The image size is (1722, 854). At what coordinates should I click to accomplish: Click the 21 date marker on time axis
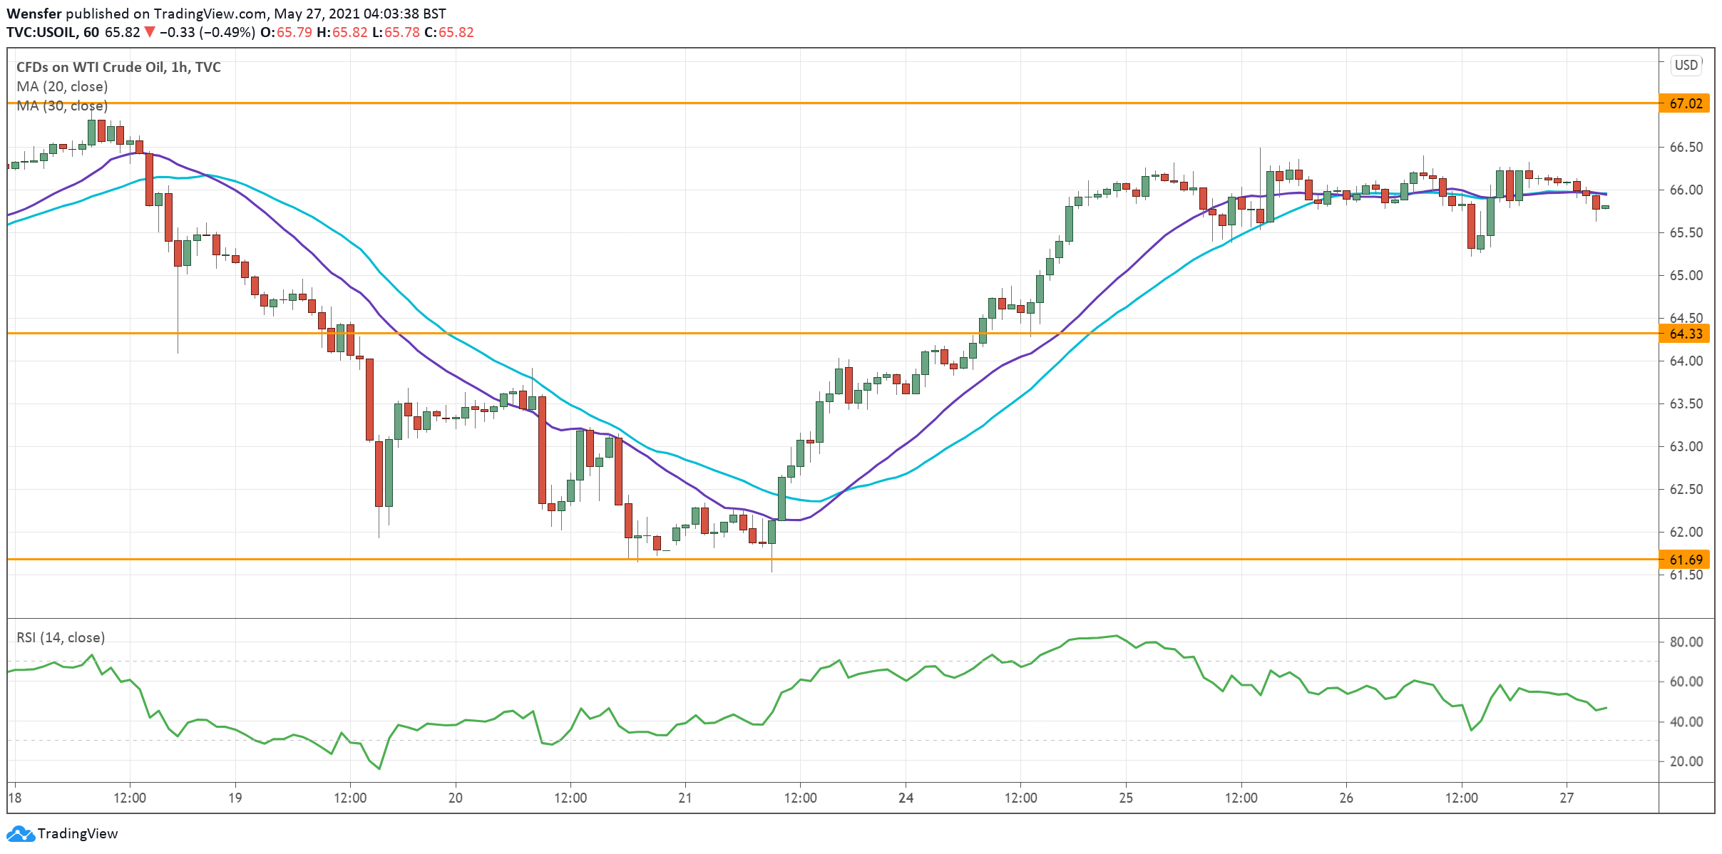coord(685,798)
